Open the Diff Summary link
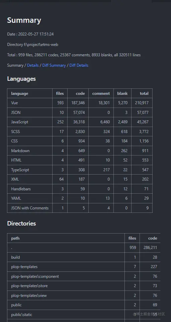The width and height of the screenshot is (171, 322). point(54,65)
